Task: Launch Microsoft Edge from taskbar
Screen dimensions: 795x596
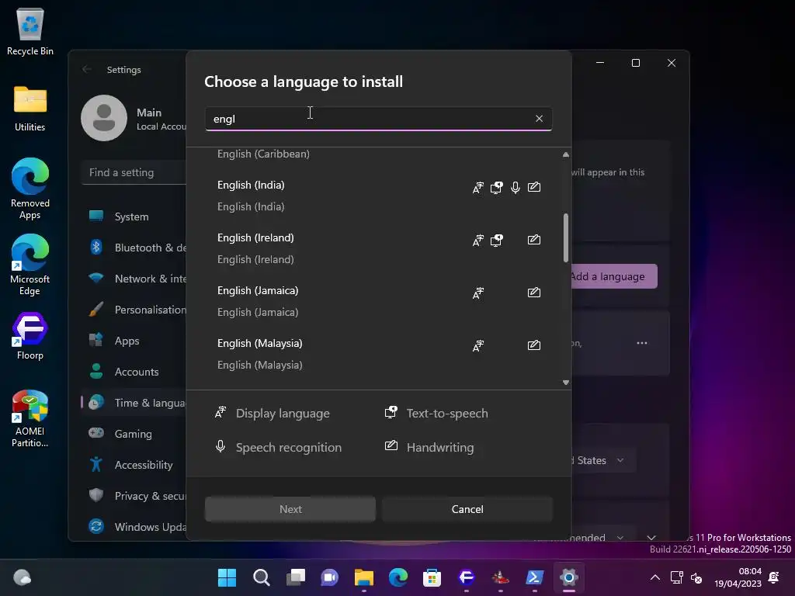Action: 398,577
